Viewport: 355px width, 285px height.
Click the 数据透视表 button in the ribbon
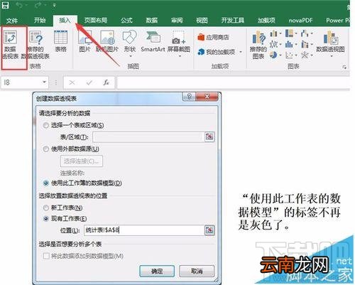tap(11, 45)
